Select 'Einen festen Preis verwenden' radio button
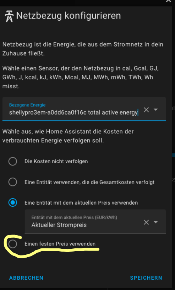This screenshot has height=290, width=175. pos(13,244)
